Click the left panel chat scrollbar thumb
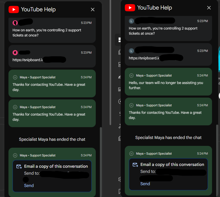220x197 pixels. click(x=101, y=162)
